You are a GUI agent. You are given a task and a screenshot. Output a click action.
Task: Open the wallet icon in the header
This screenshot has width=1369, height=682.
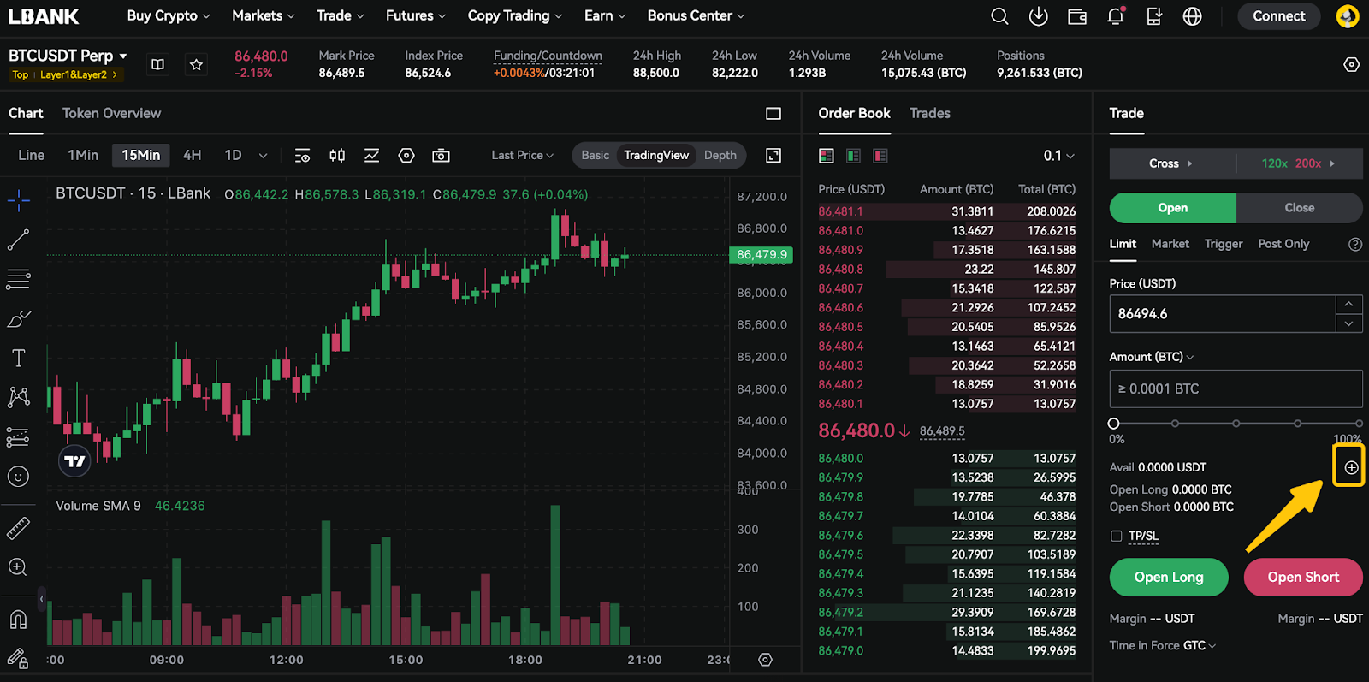[1077, 16]
